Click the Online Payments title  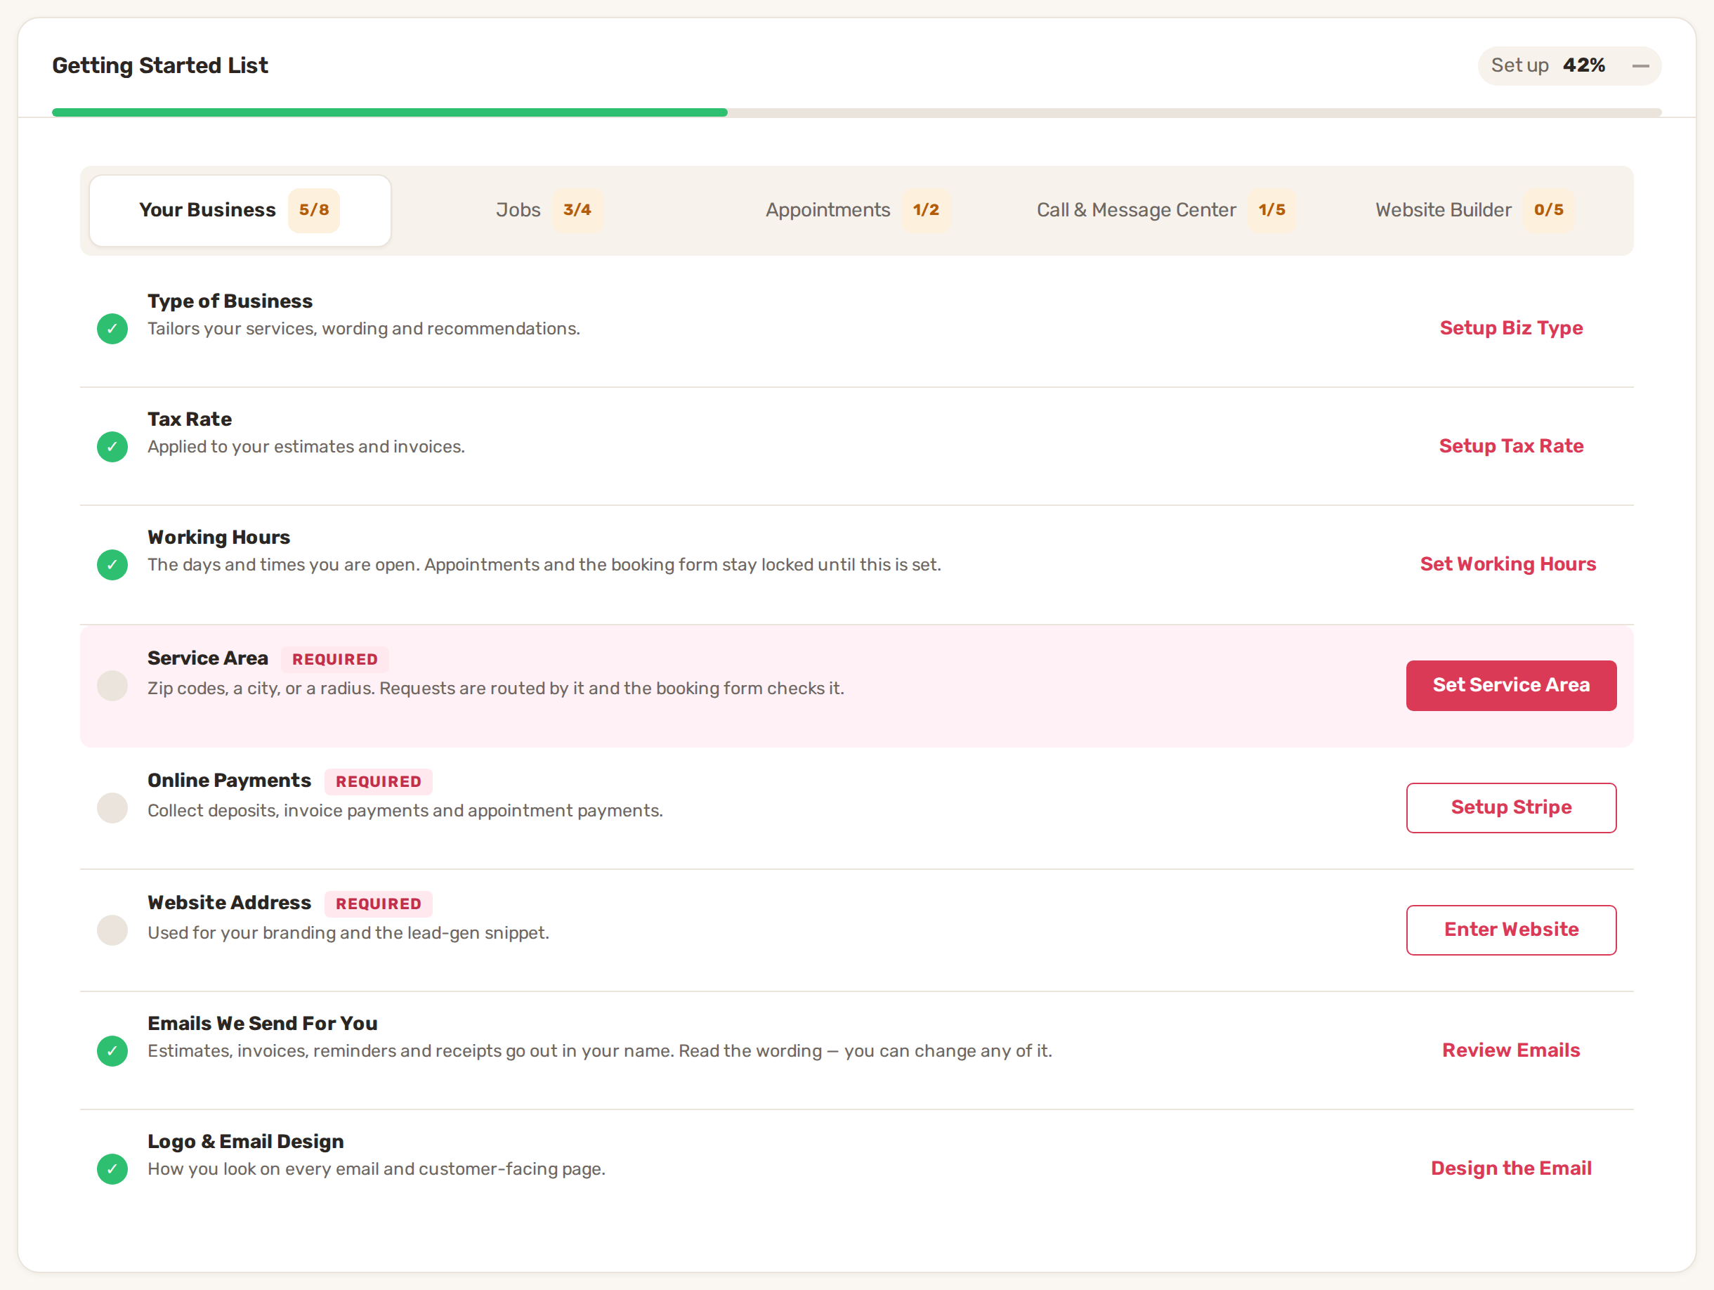pos(230,781)
